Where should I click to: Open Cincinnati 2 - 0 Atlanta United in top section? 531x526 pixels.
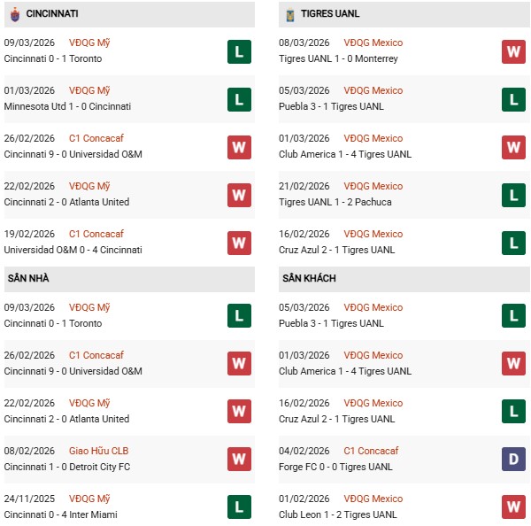(x=66, y=202)
